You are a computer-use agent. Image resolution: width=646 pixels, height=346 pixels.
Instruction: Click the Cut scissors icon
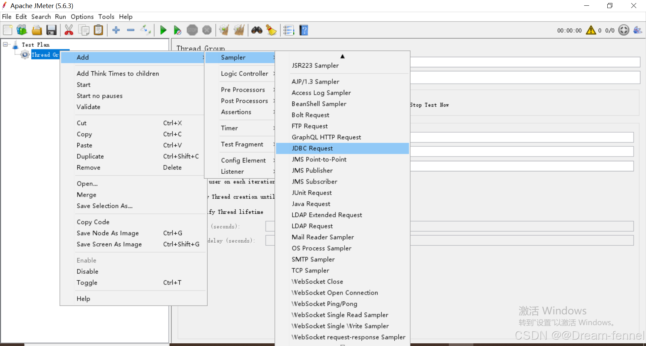point(69,30)
